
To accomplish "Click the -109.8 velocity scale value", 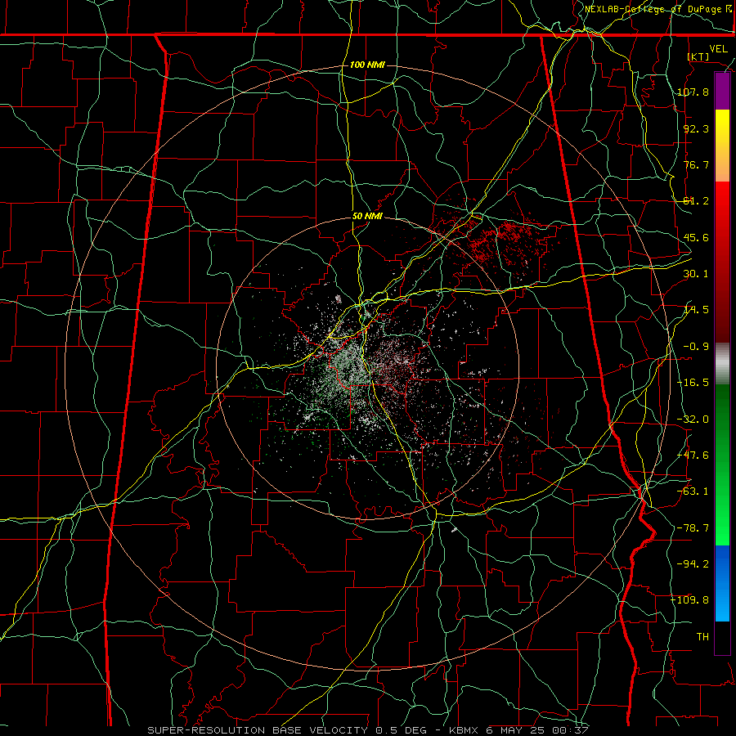I will [x=690, y=600].
